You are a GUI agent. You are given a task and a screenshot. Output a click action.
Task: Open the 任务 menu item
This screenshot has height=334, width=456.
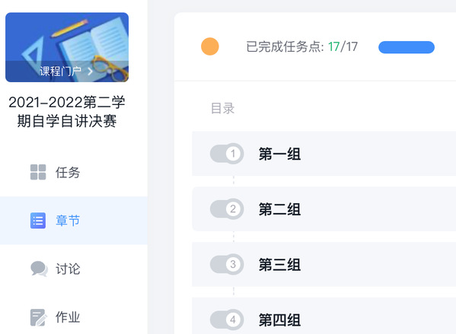(74, 172)
